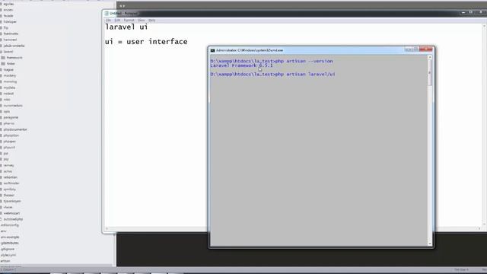The height and width of the screenshot is (274, 487).
Task: Click 'laravel ui' text line in Notepad
Action: point(126,27)
